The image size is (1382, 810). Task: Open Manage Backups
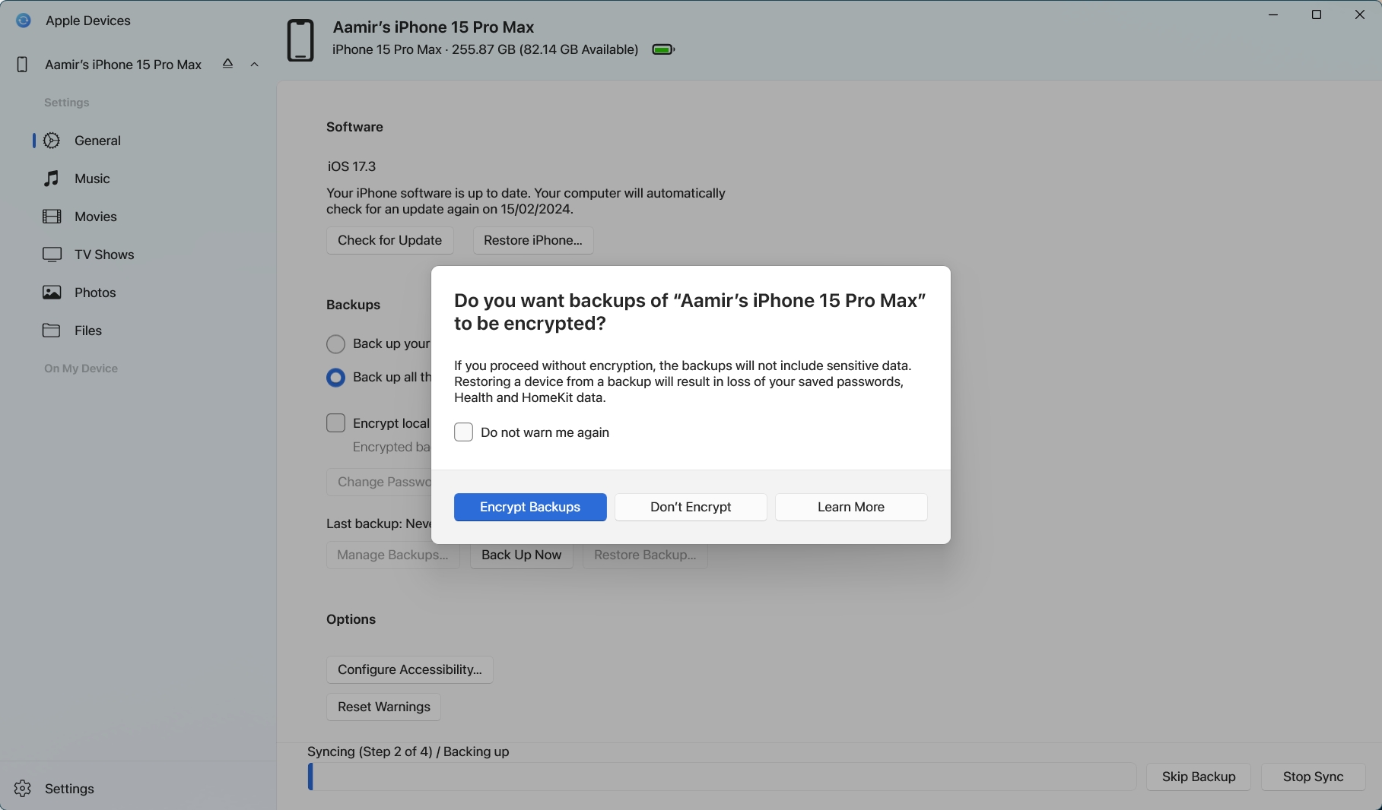click(392, 555)
